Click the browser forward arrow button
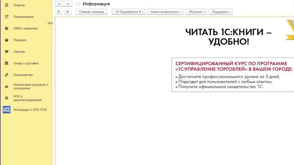The height and width of the screenshot is (165, 294). pos(67,12)
